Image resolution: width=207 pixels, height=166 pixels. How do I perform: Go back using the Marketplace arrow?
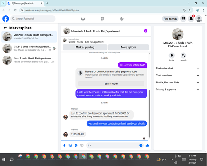[x=5, y=28]
